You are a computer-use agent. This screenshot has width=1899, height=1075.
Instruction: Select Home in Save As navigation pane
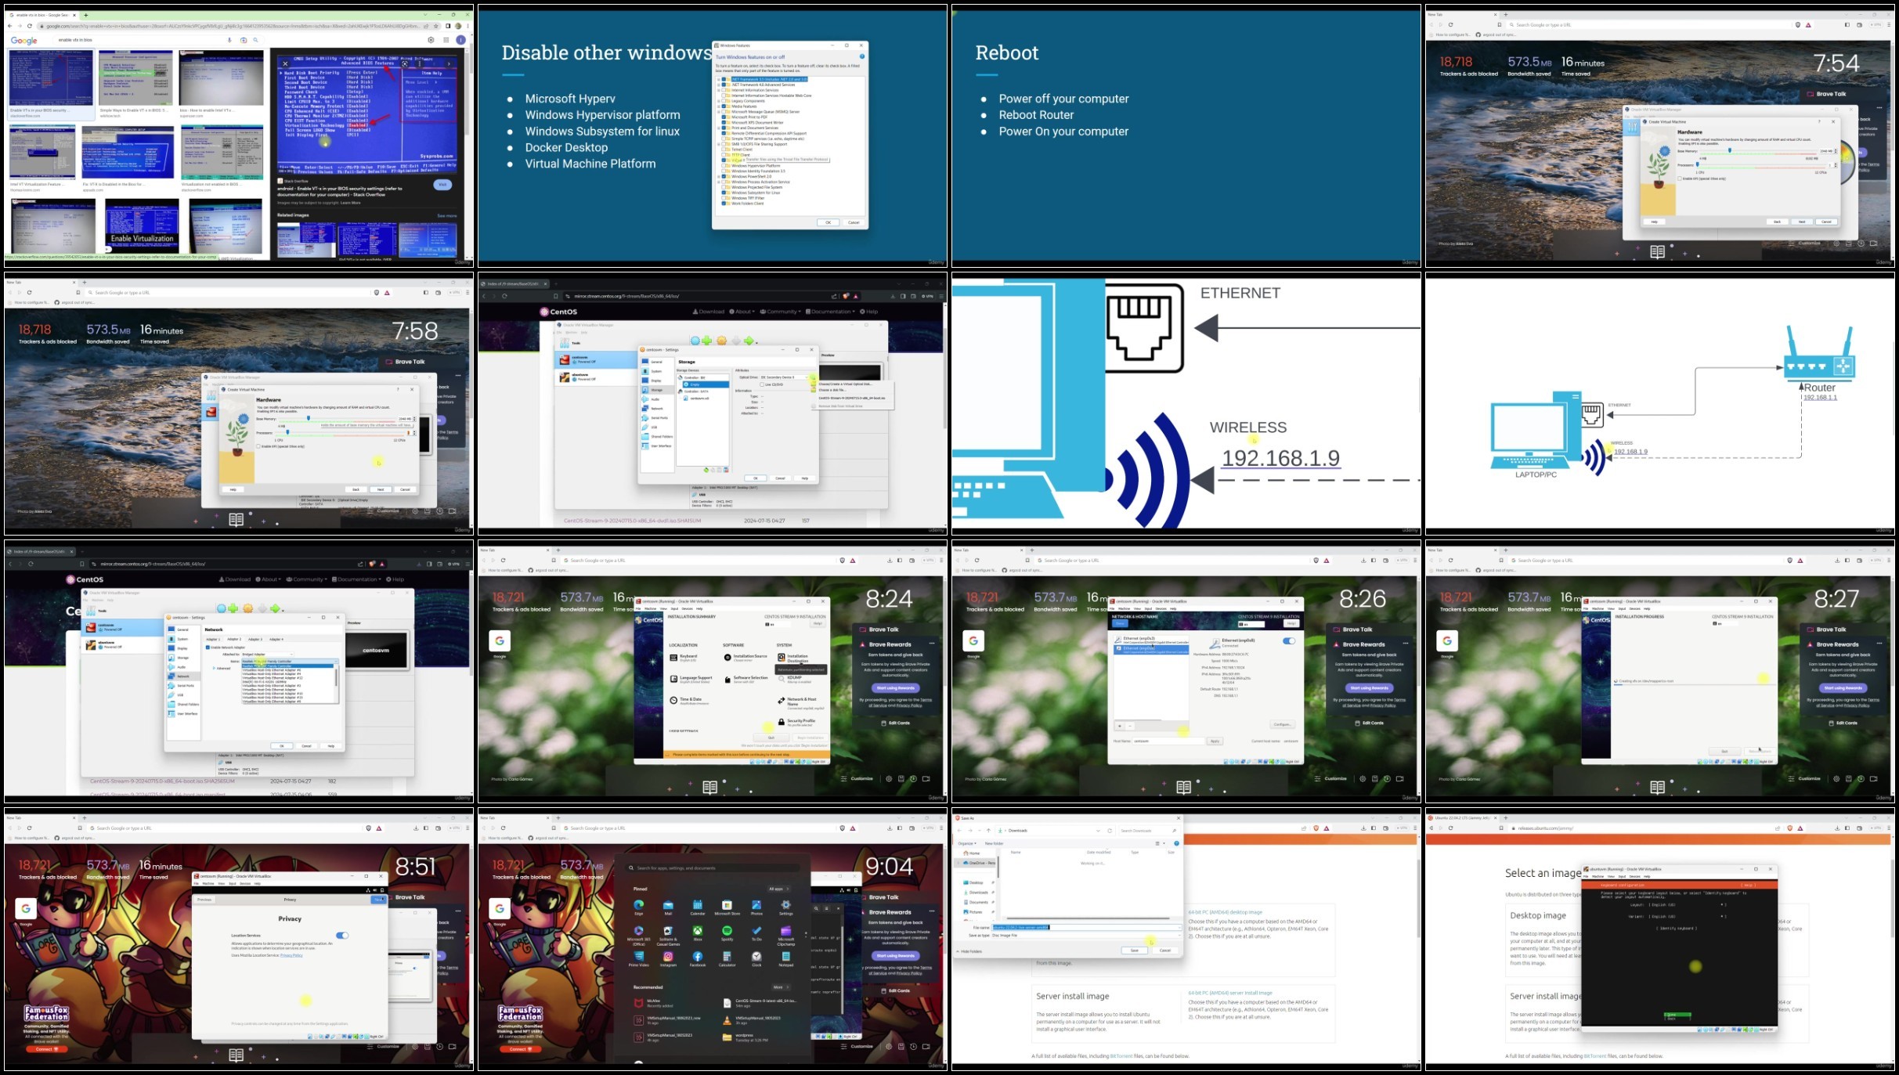click(x=972, y=853)
